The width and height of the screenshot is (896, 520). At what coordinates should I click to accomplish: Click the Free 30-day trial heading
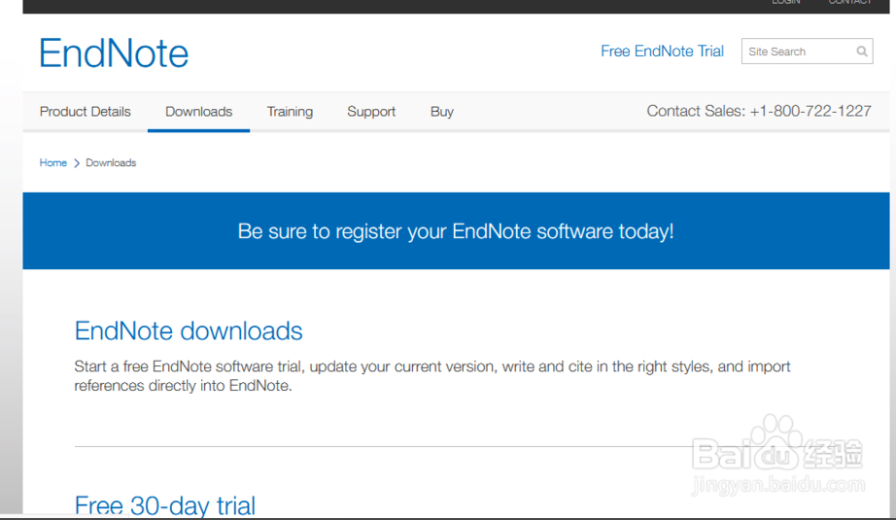tap(165, 505)
